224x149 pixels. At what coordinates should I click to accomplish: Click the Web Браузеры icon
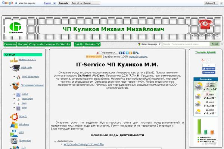(x=18, y=77)
